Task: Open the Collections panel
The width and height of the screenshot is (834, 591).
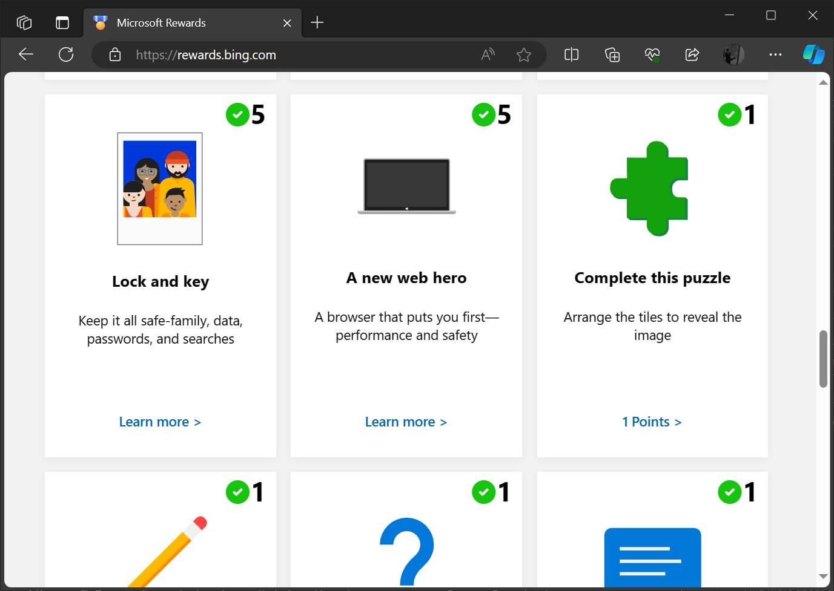Action: (612, 54)
